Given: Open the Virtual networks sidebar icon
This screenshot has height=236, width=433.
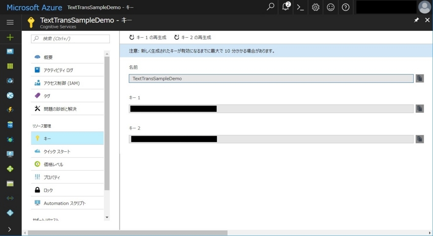Looking at the screenshot, I should pyautogui.click(x=10, y=198).
